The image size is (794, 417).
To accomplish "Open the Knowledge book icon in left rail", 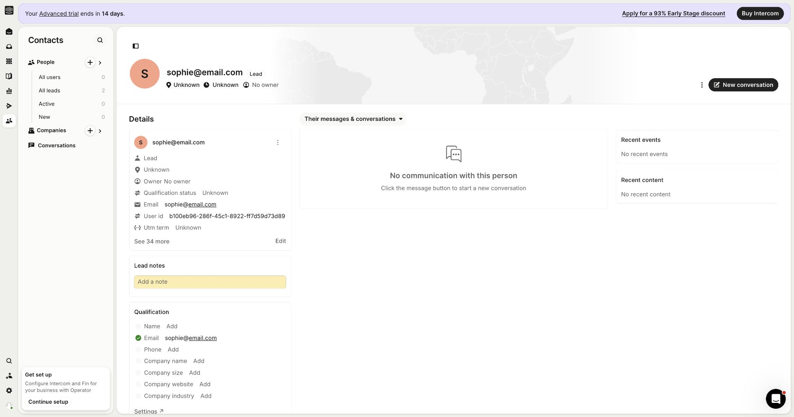I will pos(9,76).
